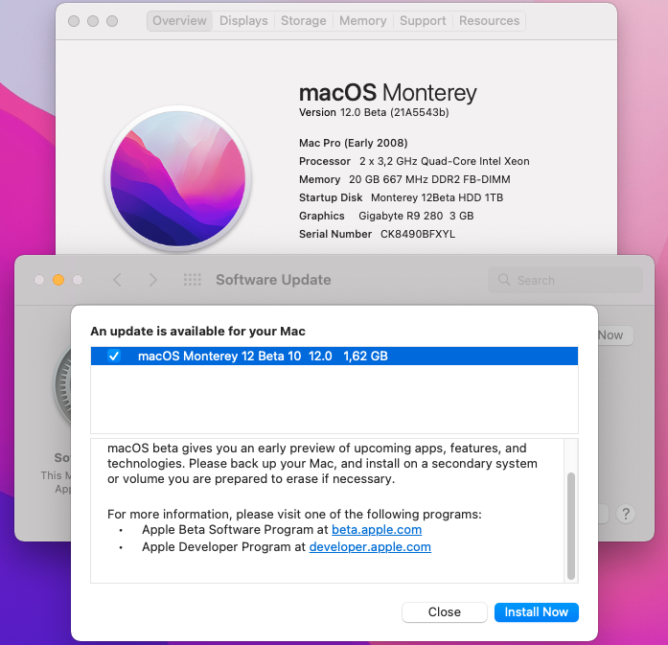Click the macOS Monterey logo image

(x=178, y=178)
